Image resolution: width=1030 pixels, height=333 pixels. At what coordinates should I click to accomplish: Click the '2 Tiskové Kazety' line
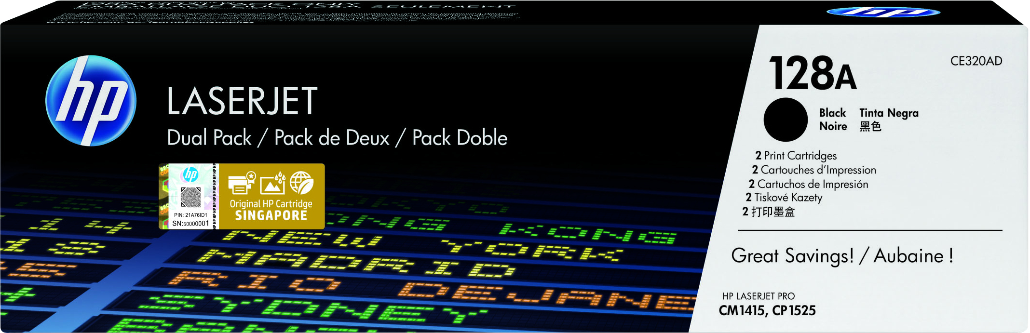[784, 198]
